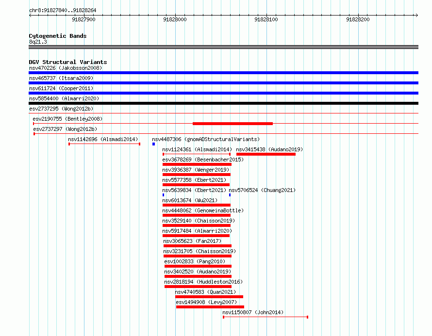Click ruler position 91828200
The width and height of the screenshot is (432, 336).
[358, 19]
